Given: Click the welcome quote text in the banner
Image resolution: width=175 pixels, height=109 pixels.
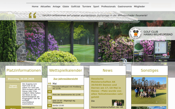Looking at the screenshot, I should pyautogui.click(x=93, y=15).
